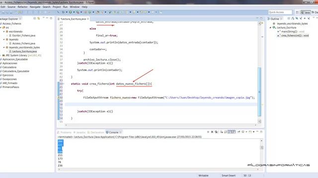Open the Navigate menu
Viewport: 318px width, 178px height.
coord(35,6)
